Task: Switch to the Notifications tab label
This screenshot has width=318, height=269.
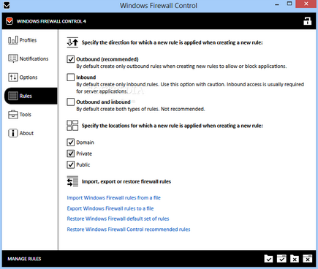Action: (x=34, y=58)
